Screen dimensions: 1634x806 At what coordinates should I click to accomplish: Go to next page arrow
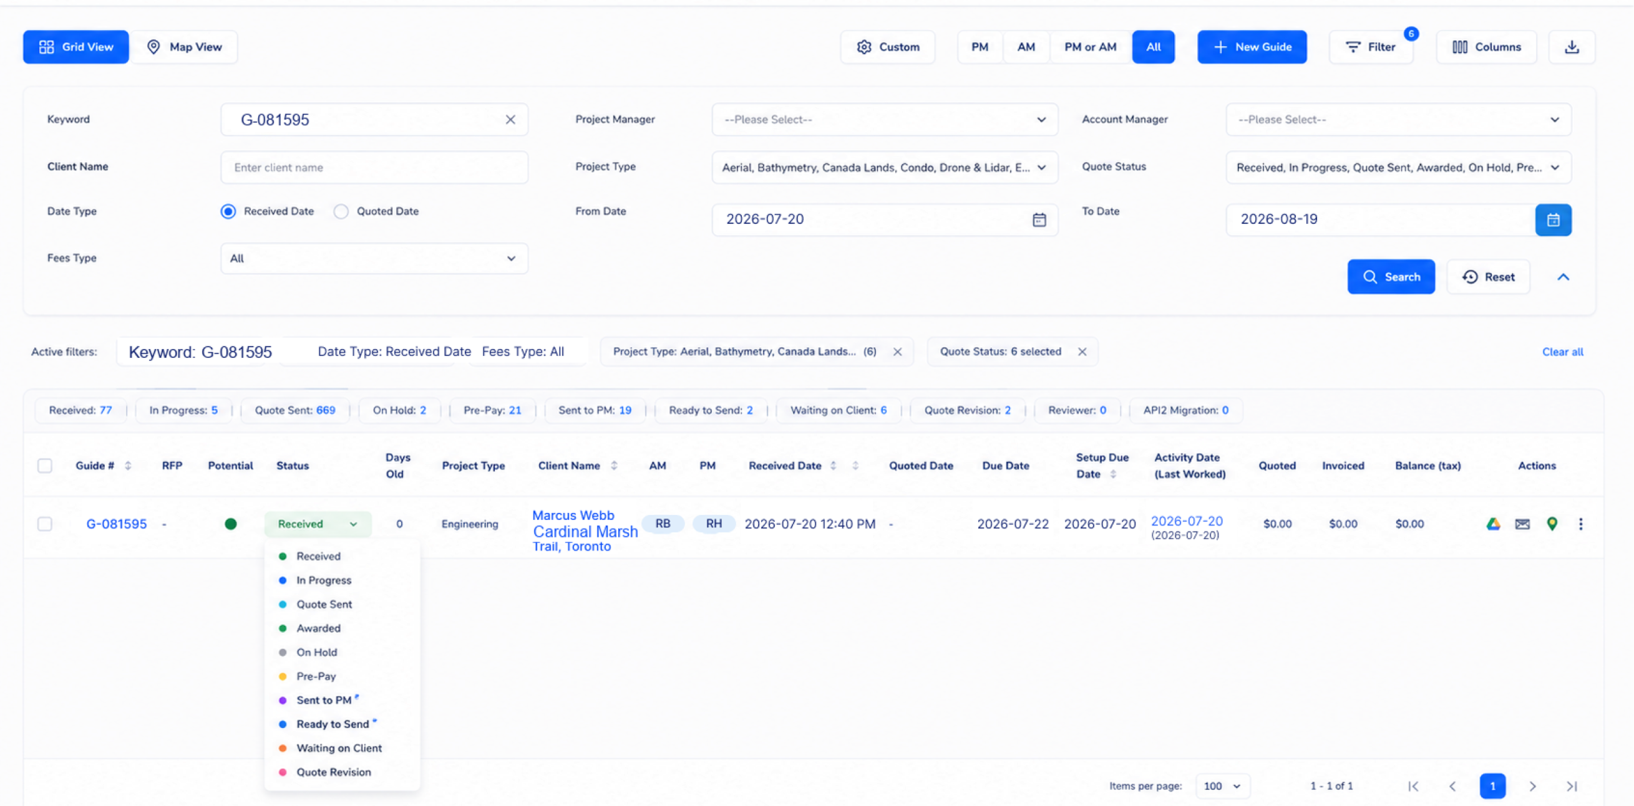click(x=1532, y=785)
